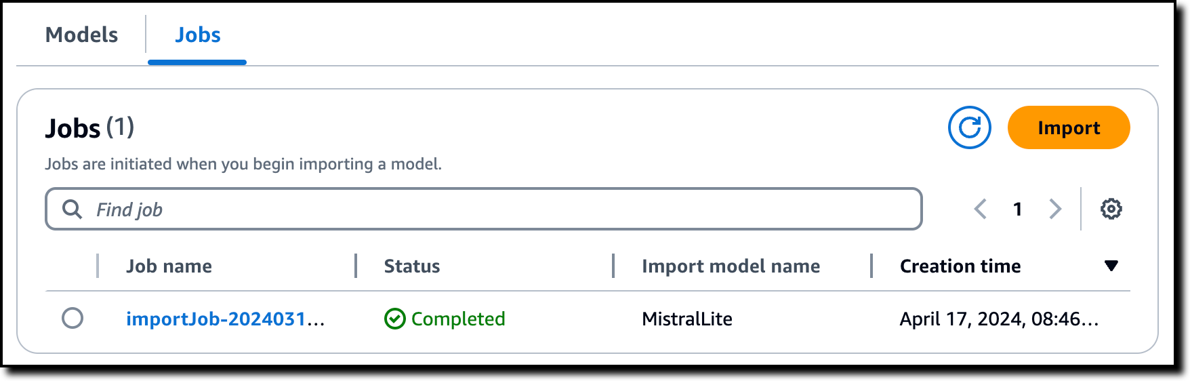Click the MistralLite model name cell
Screen dimensions: 1190x381
click(686, 319)
